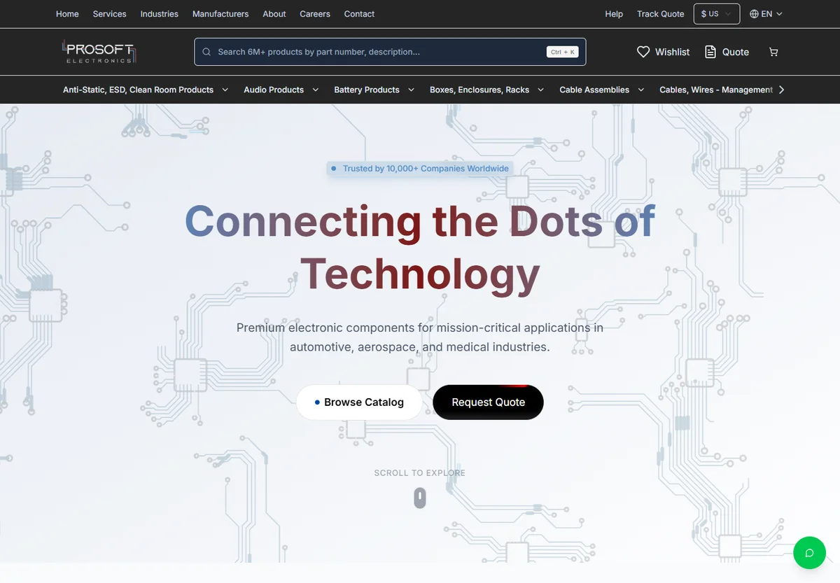Open the Quote text link
Screen dimensions: 840x583
coord(736,52)
